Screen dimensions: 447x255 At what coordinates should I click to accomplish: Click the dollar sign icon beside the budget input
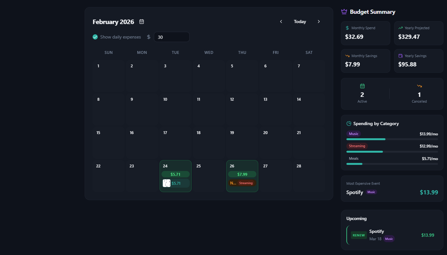149,37
